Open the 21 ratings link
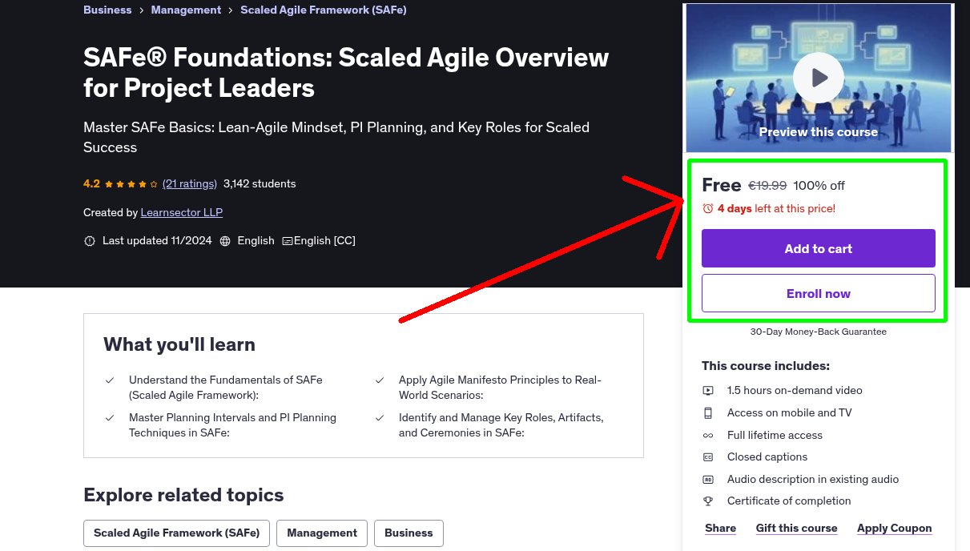Screen dimensions: 970x551 190,183
